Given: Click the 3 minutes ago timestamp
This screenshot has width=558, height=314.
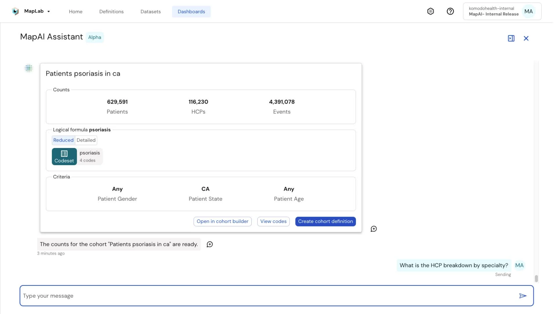Looking at the screenshot, I should (x=51, y=253).
